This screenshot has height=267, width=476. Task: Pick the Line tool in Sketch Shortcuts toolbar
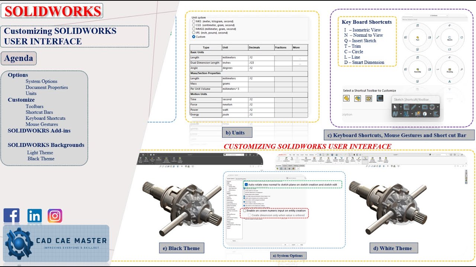pos(414,107)
